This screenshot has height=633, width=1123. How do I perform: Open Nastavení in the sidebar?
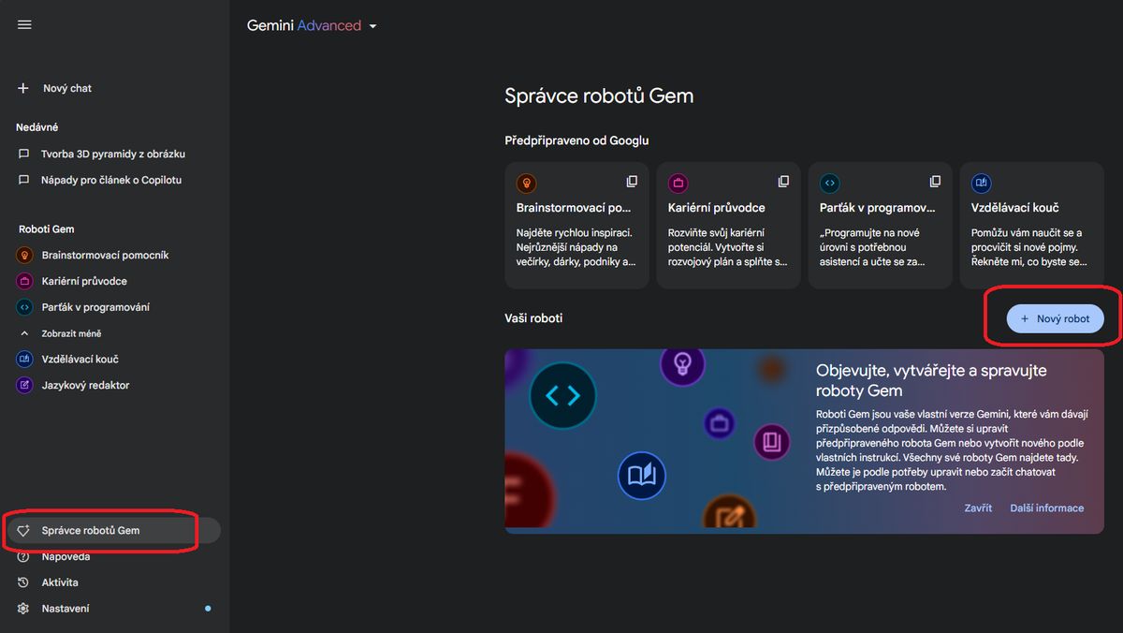click(x=66, y=609)
